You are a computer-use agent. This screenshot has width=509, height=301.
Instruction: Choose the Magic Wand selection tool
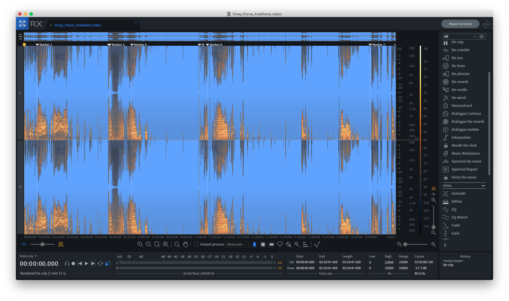(x=297, y=244)
